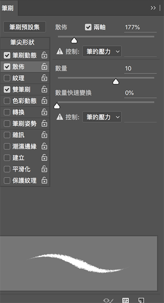Toggle the lock for 雙筆刷
The height and width of the screenshot is (303, 164).
[44, 89]
